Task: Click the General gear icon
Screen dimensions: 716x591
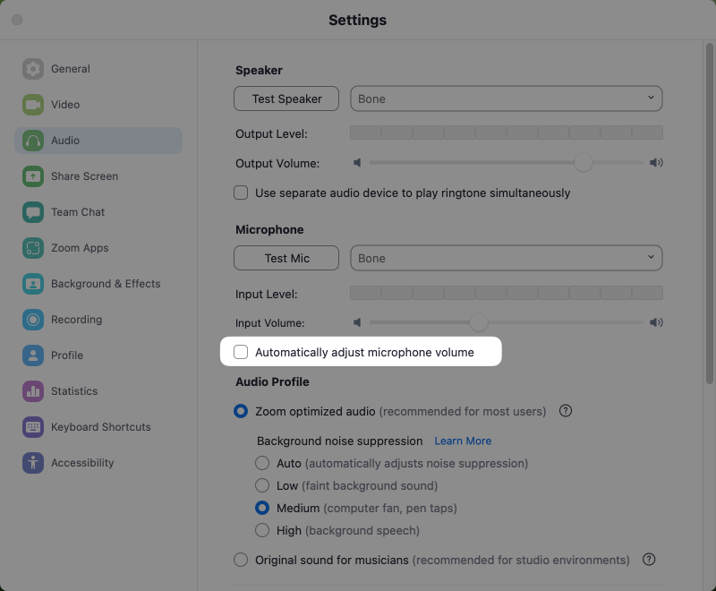Action: [x=33, y=69]
